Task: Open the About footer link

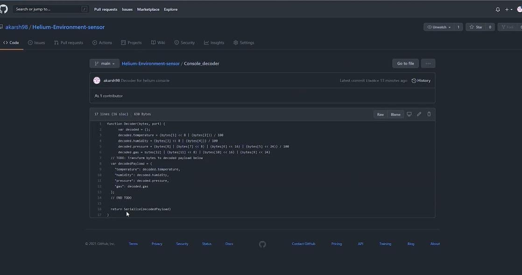Action: tap(435, 244)
